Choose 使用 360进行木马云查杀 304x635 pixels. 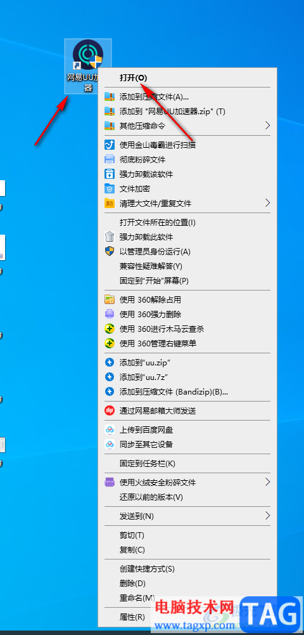(x=187, y=329)
